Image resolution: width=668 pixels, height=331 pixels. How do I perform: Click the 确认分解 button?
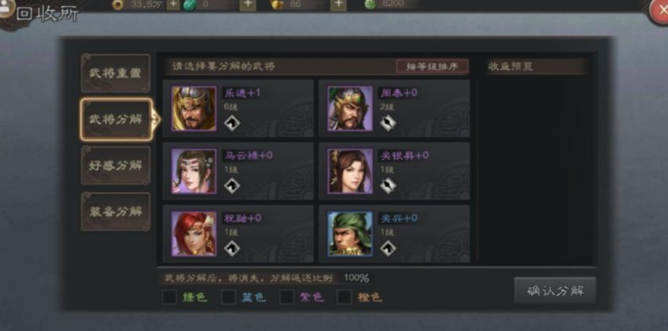(555, 291)
